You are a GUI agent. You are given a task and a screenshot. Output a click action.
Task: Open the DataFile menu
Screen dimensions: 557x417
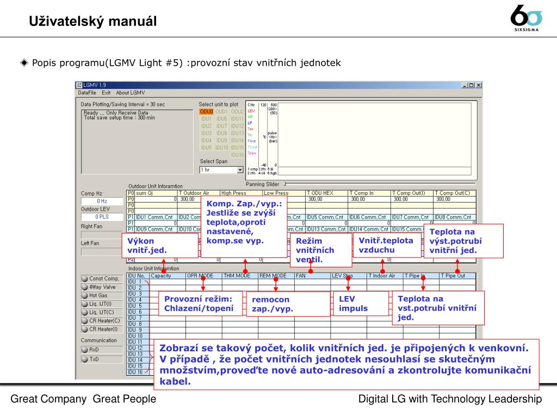click(87, 92)
